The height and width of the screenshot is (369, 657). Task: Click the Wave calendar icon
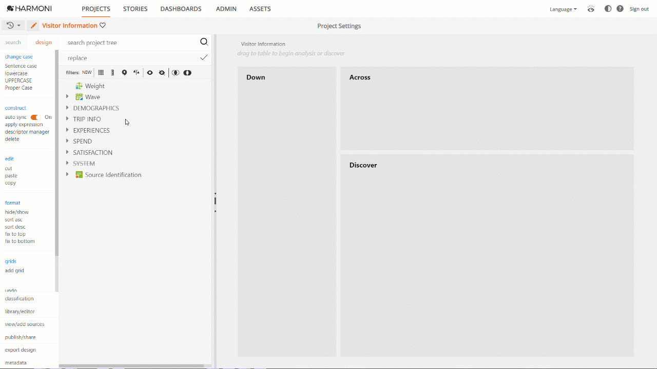pyautogui.click(x=79, y=97)
